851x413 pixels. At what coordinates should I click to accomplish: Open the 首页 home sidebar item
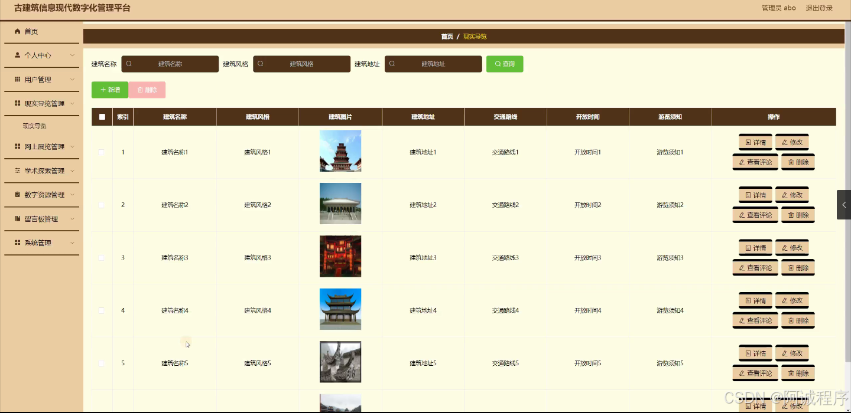coord(41,32)
